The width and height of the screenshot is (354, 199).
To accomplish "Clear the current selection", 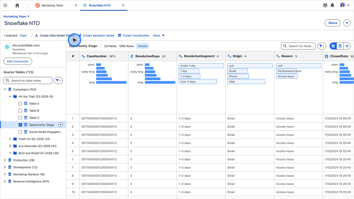I will pyautogui.click(x=23, y=35).
